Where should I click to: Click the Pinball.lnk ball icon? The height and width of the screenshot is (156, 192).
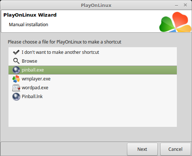[x=16, y=97]
